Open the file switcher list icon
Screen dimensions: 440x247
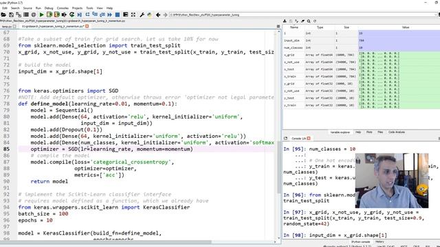(x=26, y=14)
